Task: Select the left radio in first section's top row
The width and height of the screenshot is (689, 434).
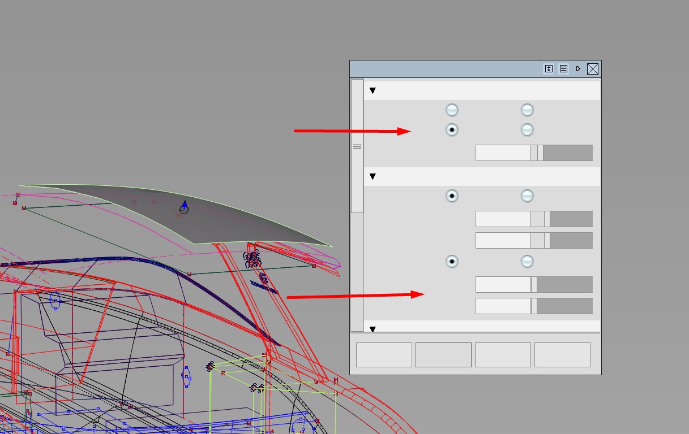Action: tap(452, 110)
